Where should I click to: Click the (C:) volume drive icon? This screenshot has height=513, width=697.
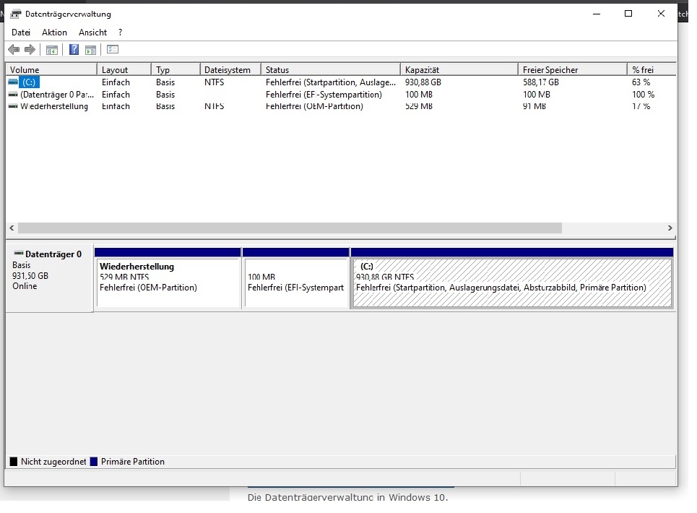13,82
